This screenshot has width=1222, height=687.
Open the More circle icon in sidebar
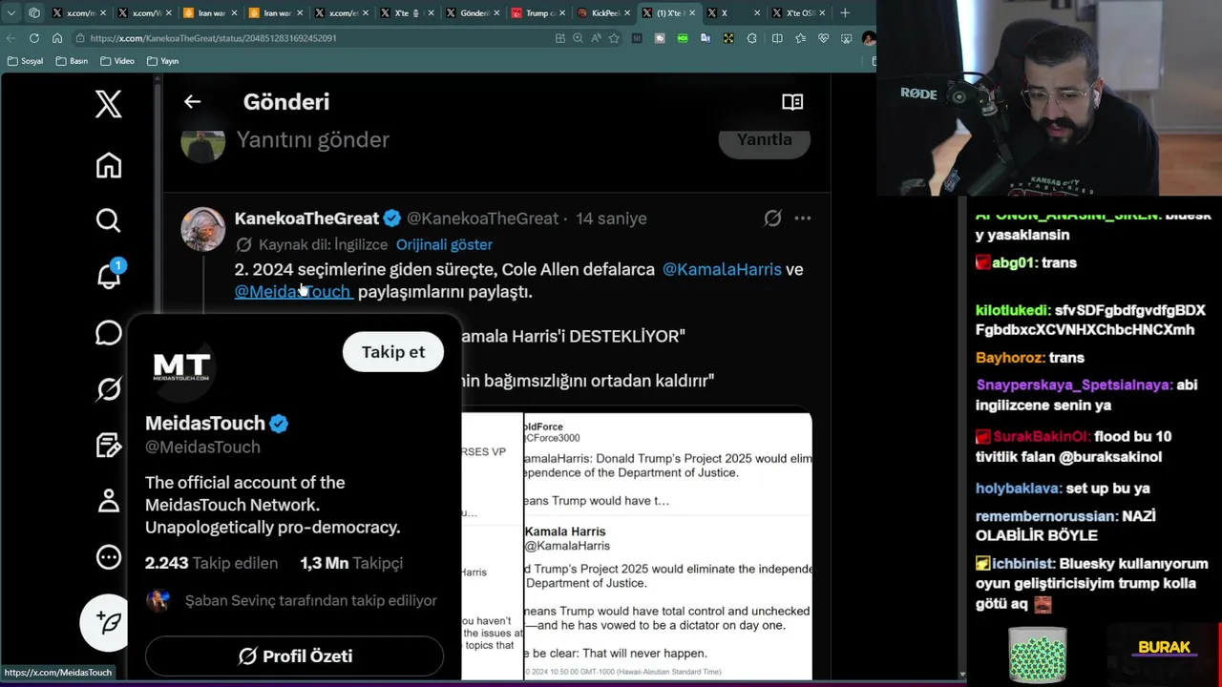108,556
